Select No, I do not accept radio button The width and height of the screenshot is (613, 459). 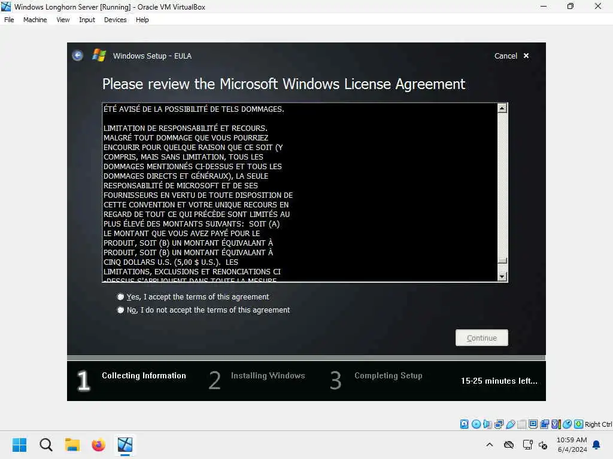[120, 310]
